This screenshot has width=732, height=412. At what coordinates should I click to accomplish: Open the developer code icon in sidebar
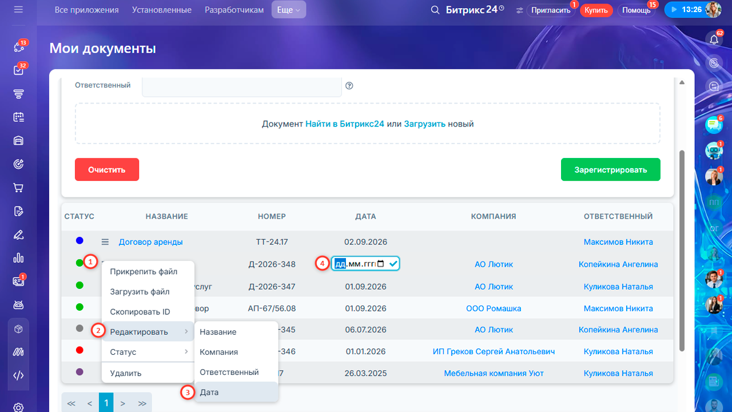pyautogui.click(x=18, y=376)
